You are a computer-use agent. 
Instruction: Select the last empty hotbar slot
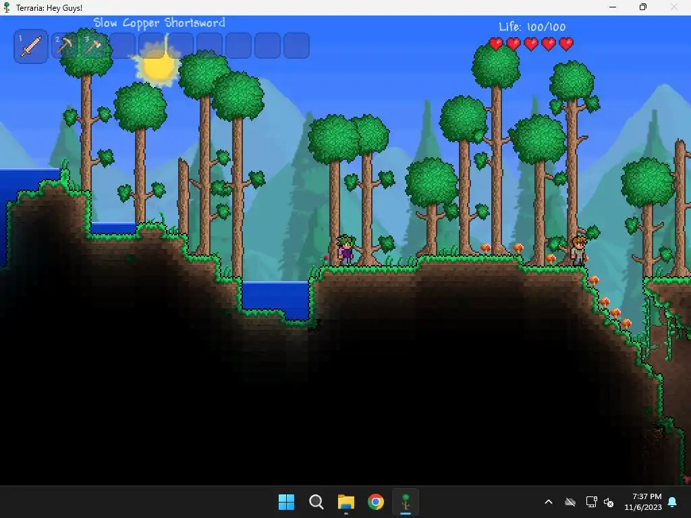(297, 45)
